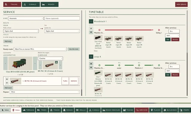Show next carriage with right arrow

60,65
